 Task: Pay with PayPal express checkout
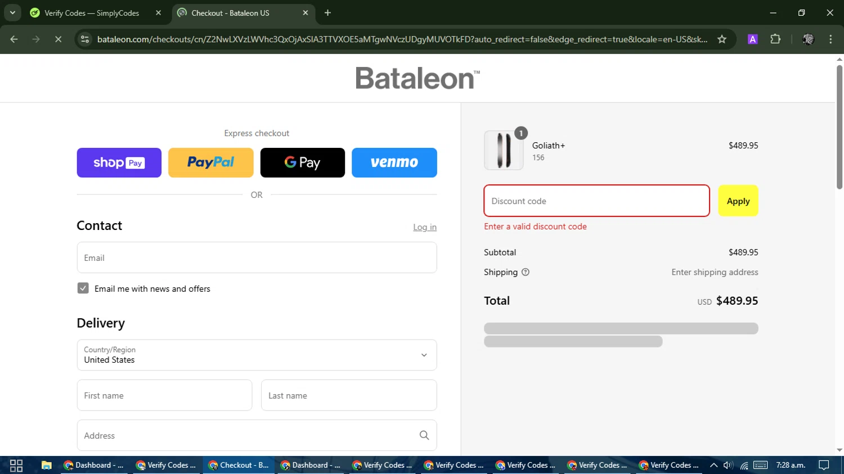click(x=211, y=162)
